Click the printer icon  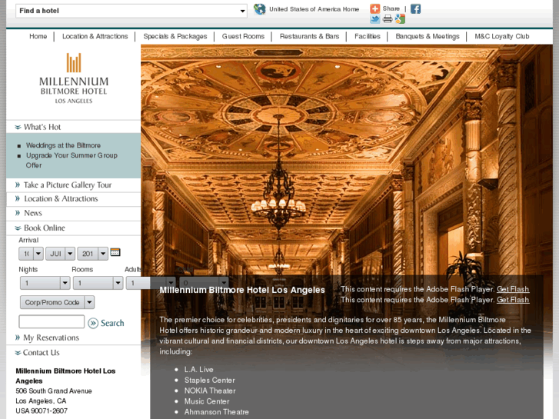pos(388,19)
